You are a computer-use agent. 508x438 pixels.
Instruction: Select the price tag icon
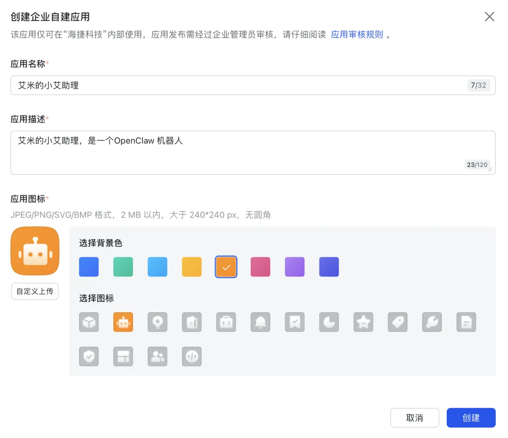click(398, 322)
